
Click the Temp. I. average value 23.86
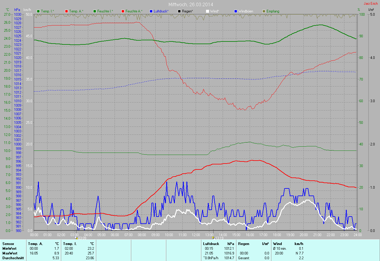coord(90,258)
